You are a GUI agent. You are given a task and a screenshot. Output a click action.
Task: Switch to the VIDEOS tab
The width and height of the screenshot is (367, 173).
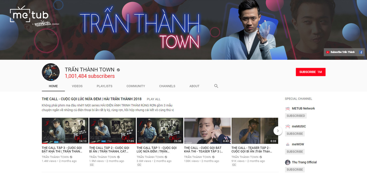pyautogui.click(x=77, y=86)
